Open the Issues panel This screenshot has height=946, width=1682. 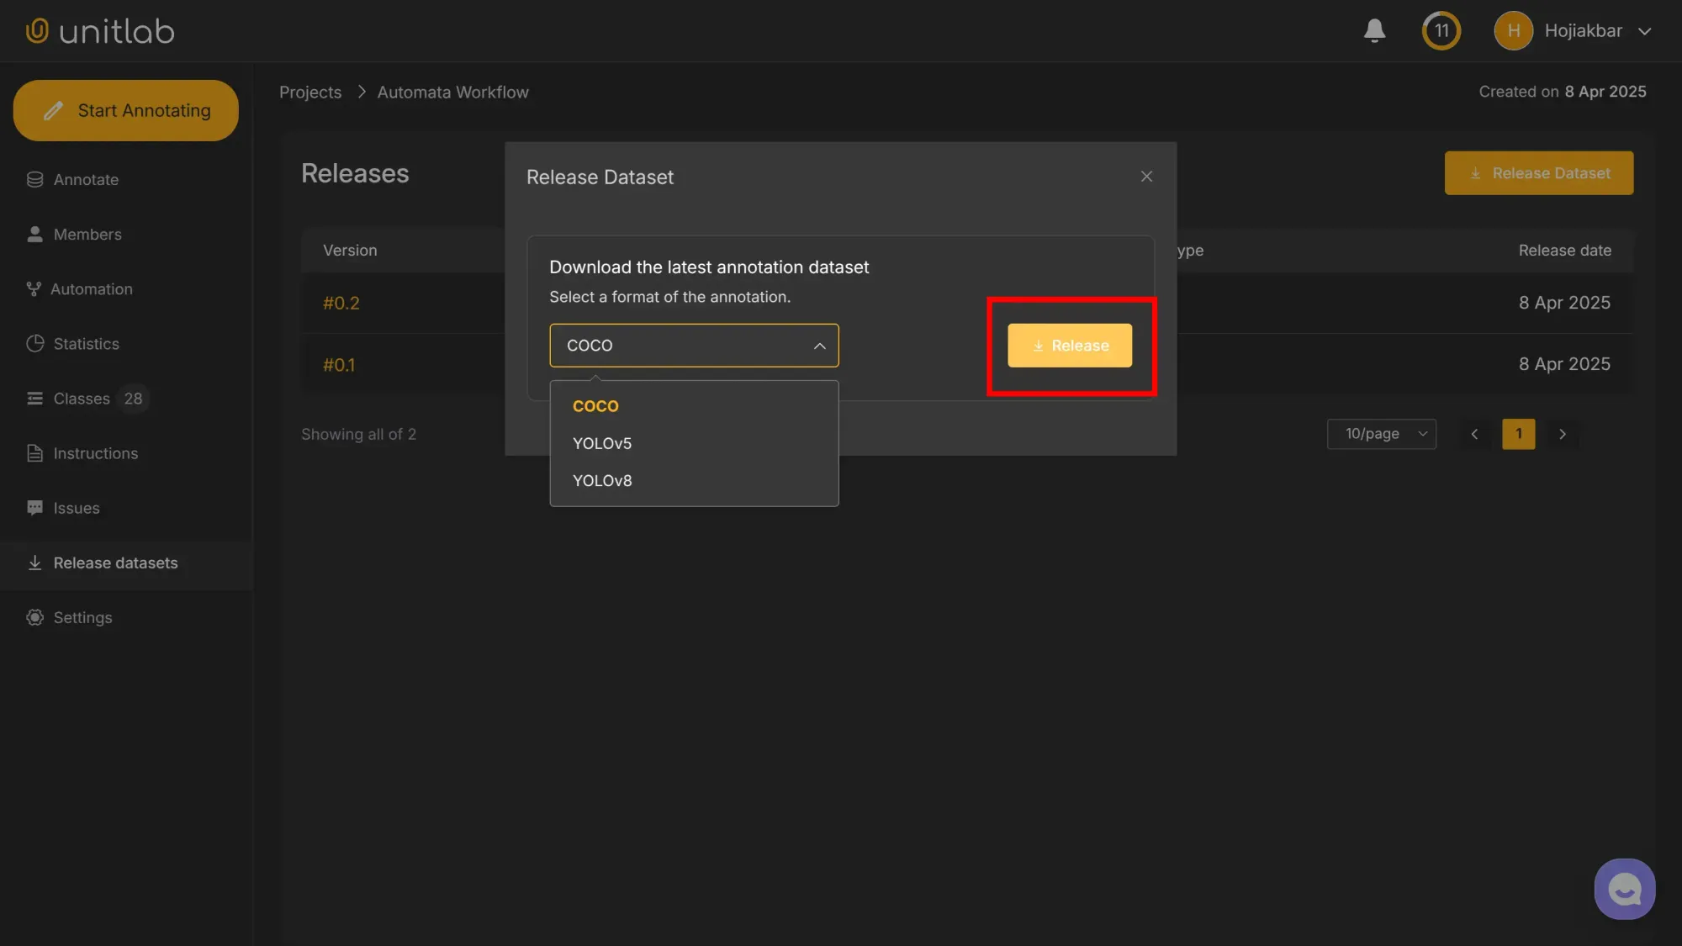[75, 507]
